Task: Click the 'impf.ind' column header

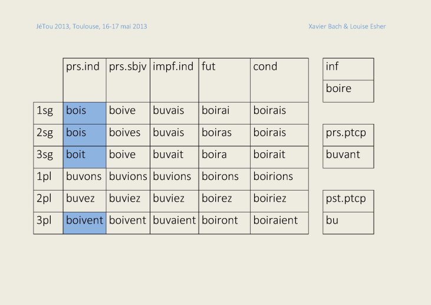Action: pos(175,80)
